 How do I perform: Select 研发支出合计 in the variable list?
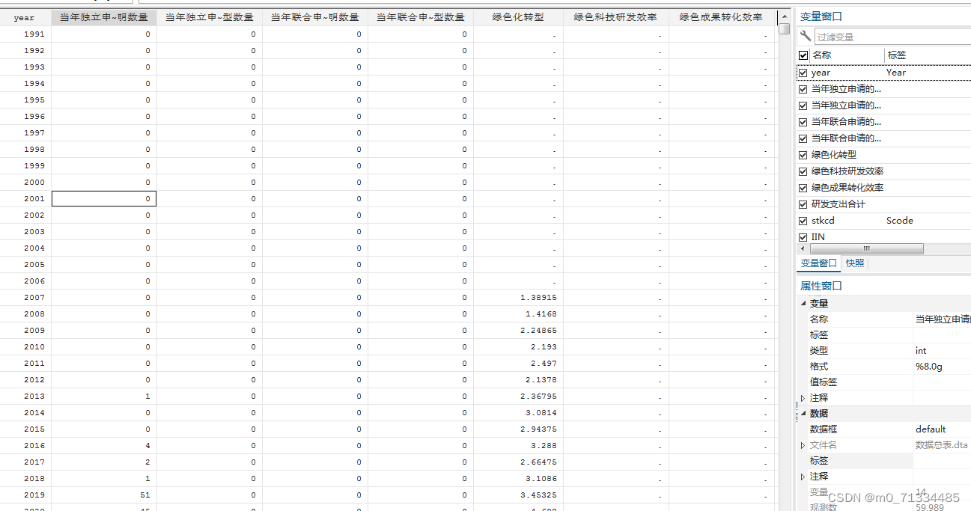coord(838,204)
